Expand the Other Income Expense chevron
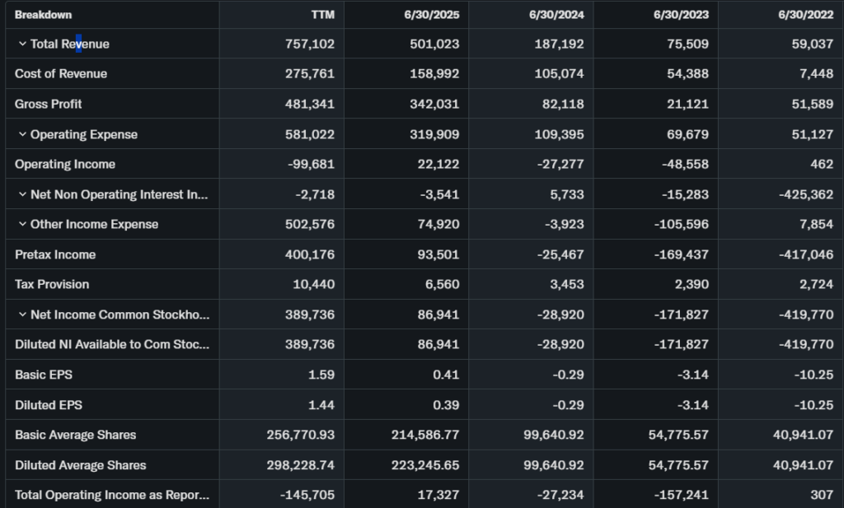Image resolution: width=844 pixels, height=508 pixels. [22, 224]
